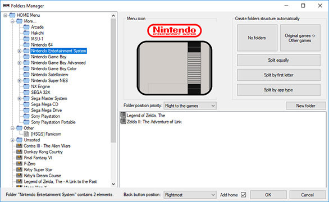Select the highlighted Nintendo Entertainment System item
Image resolution: width=329 pixels, height=202 pixels.
(58, 50)
